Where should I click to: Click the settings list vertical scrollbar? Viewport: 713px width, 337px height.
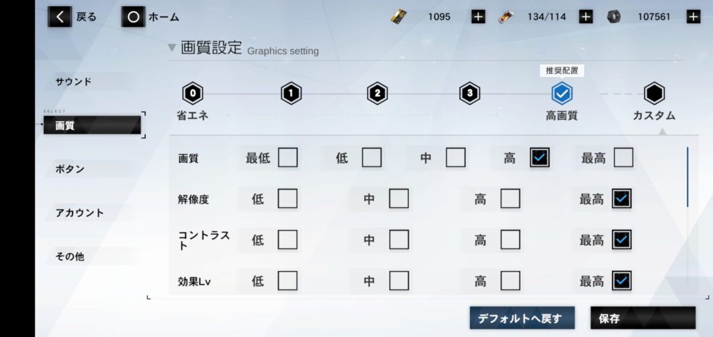click(687, 177)
